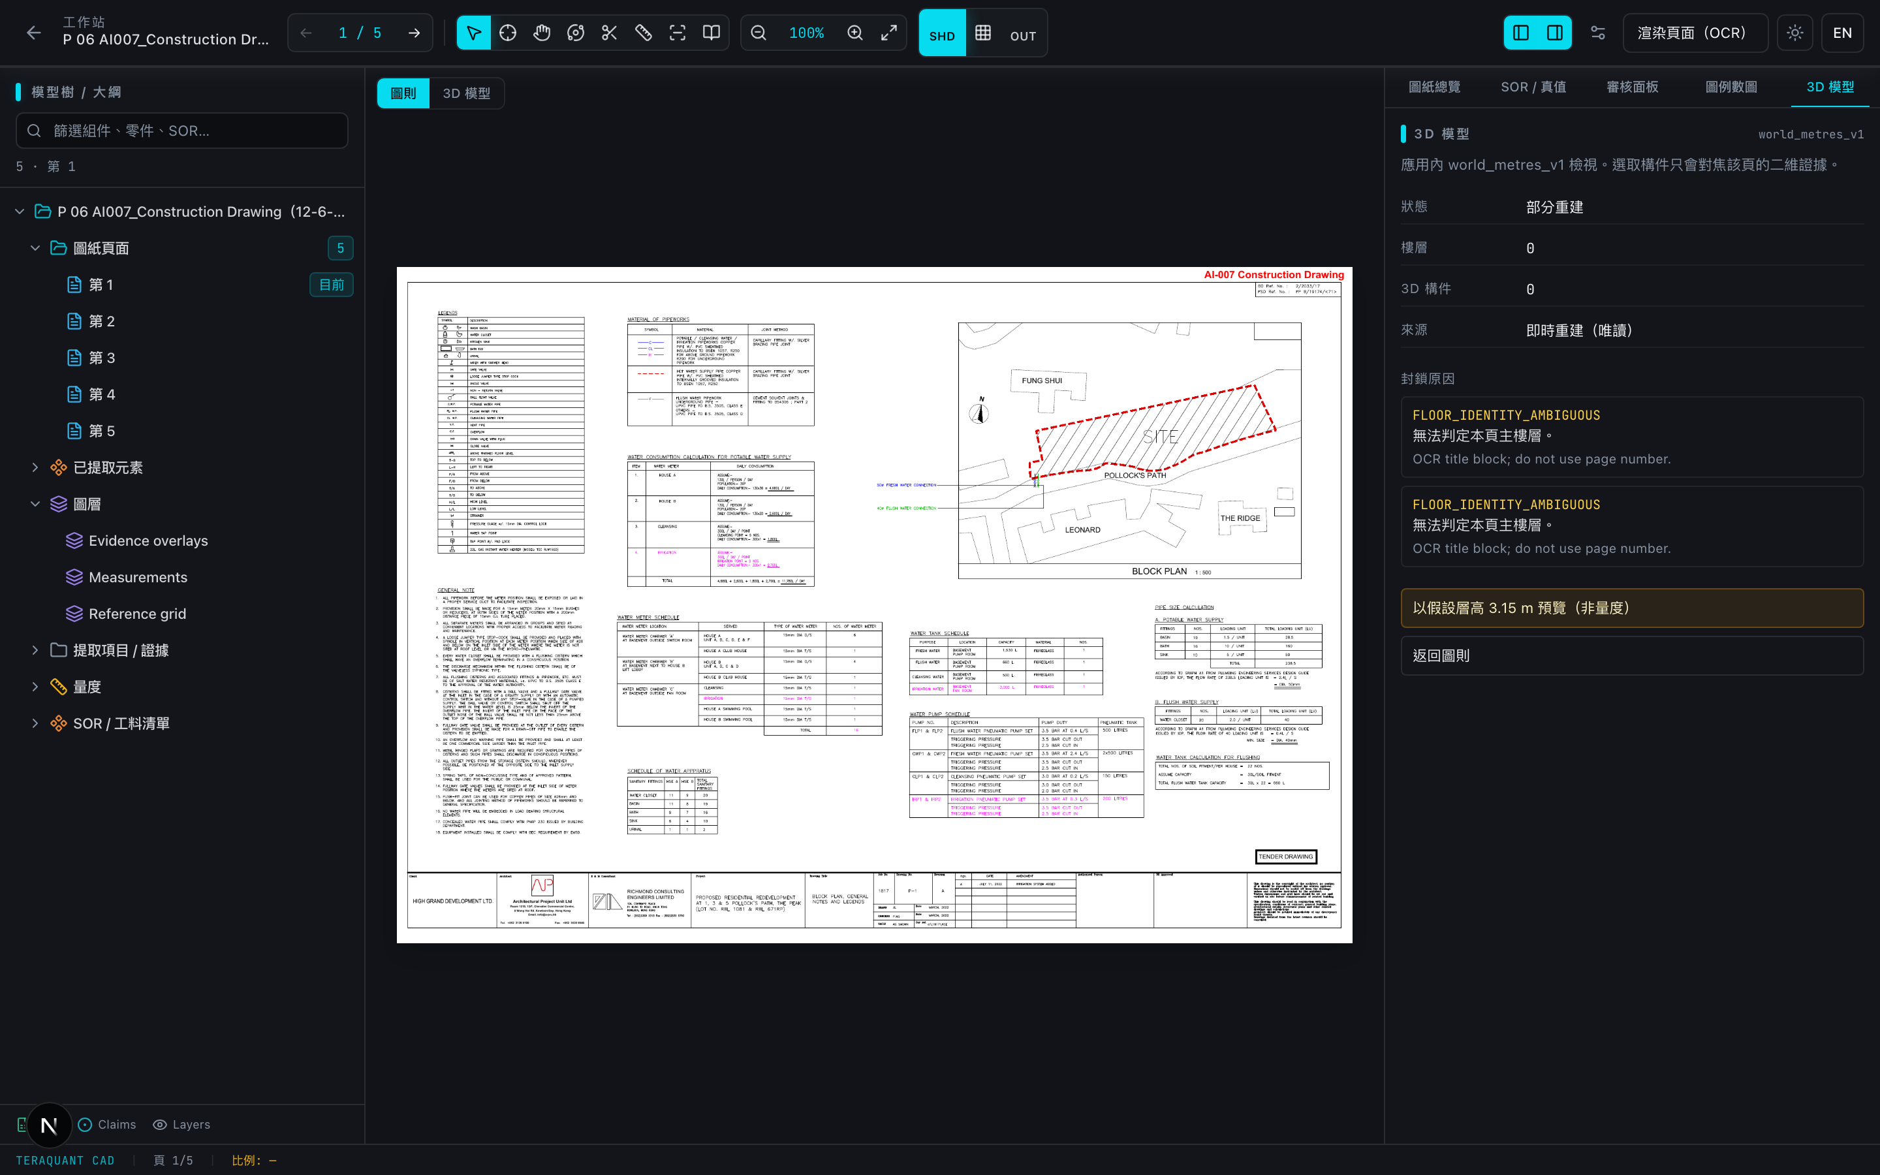Click the drawing sheet preview

874,604
